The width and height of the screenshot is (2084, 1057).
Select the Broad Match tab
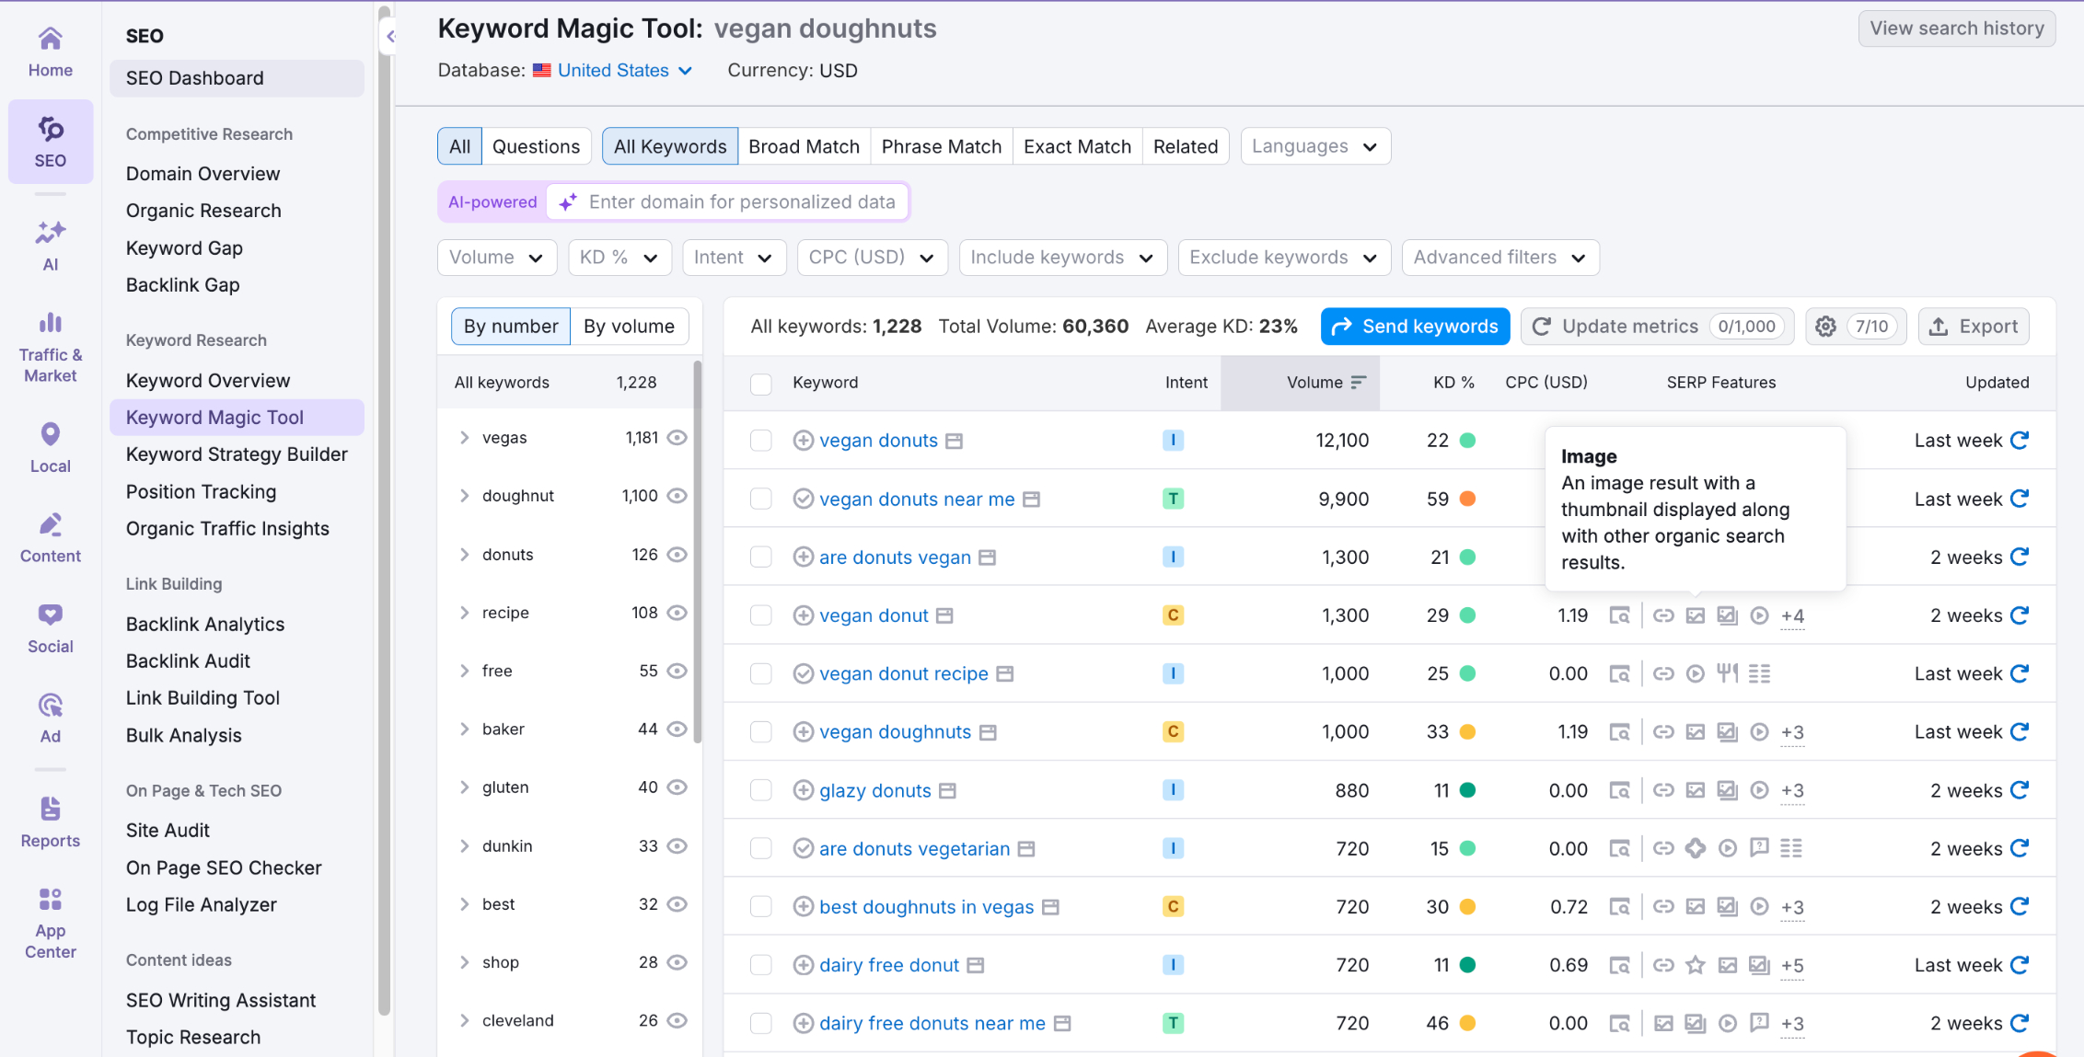[x=804, y=146]
